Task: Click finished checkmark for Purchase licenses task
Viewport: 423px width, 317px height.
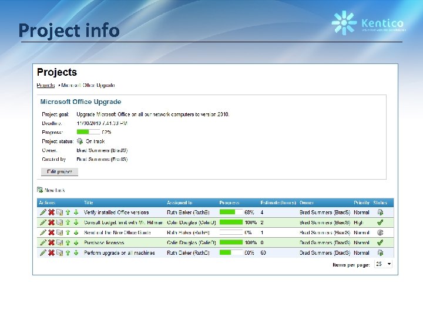Action: [380, 242]
